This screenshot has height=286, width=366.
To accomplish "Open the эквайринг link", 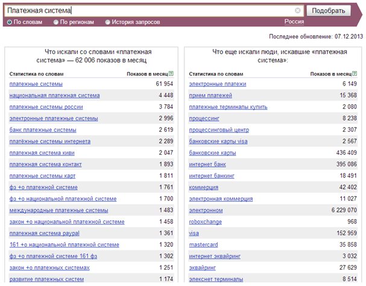I will pyautogui.click(x=203, y=267).
